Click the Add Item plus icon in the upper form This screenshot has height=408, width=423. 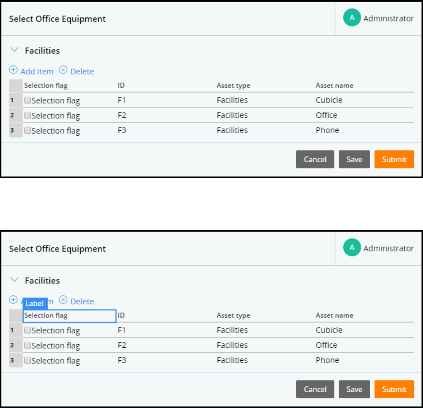click(13, 70)
